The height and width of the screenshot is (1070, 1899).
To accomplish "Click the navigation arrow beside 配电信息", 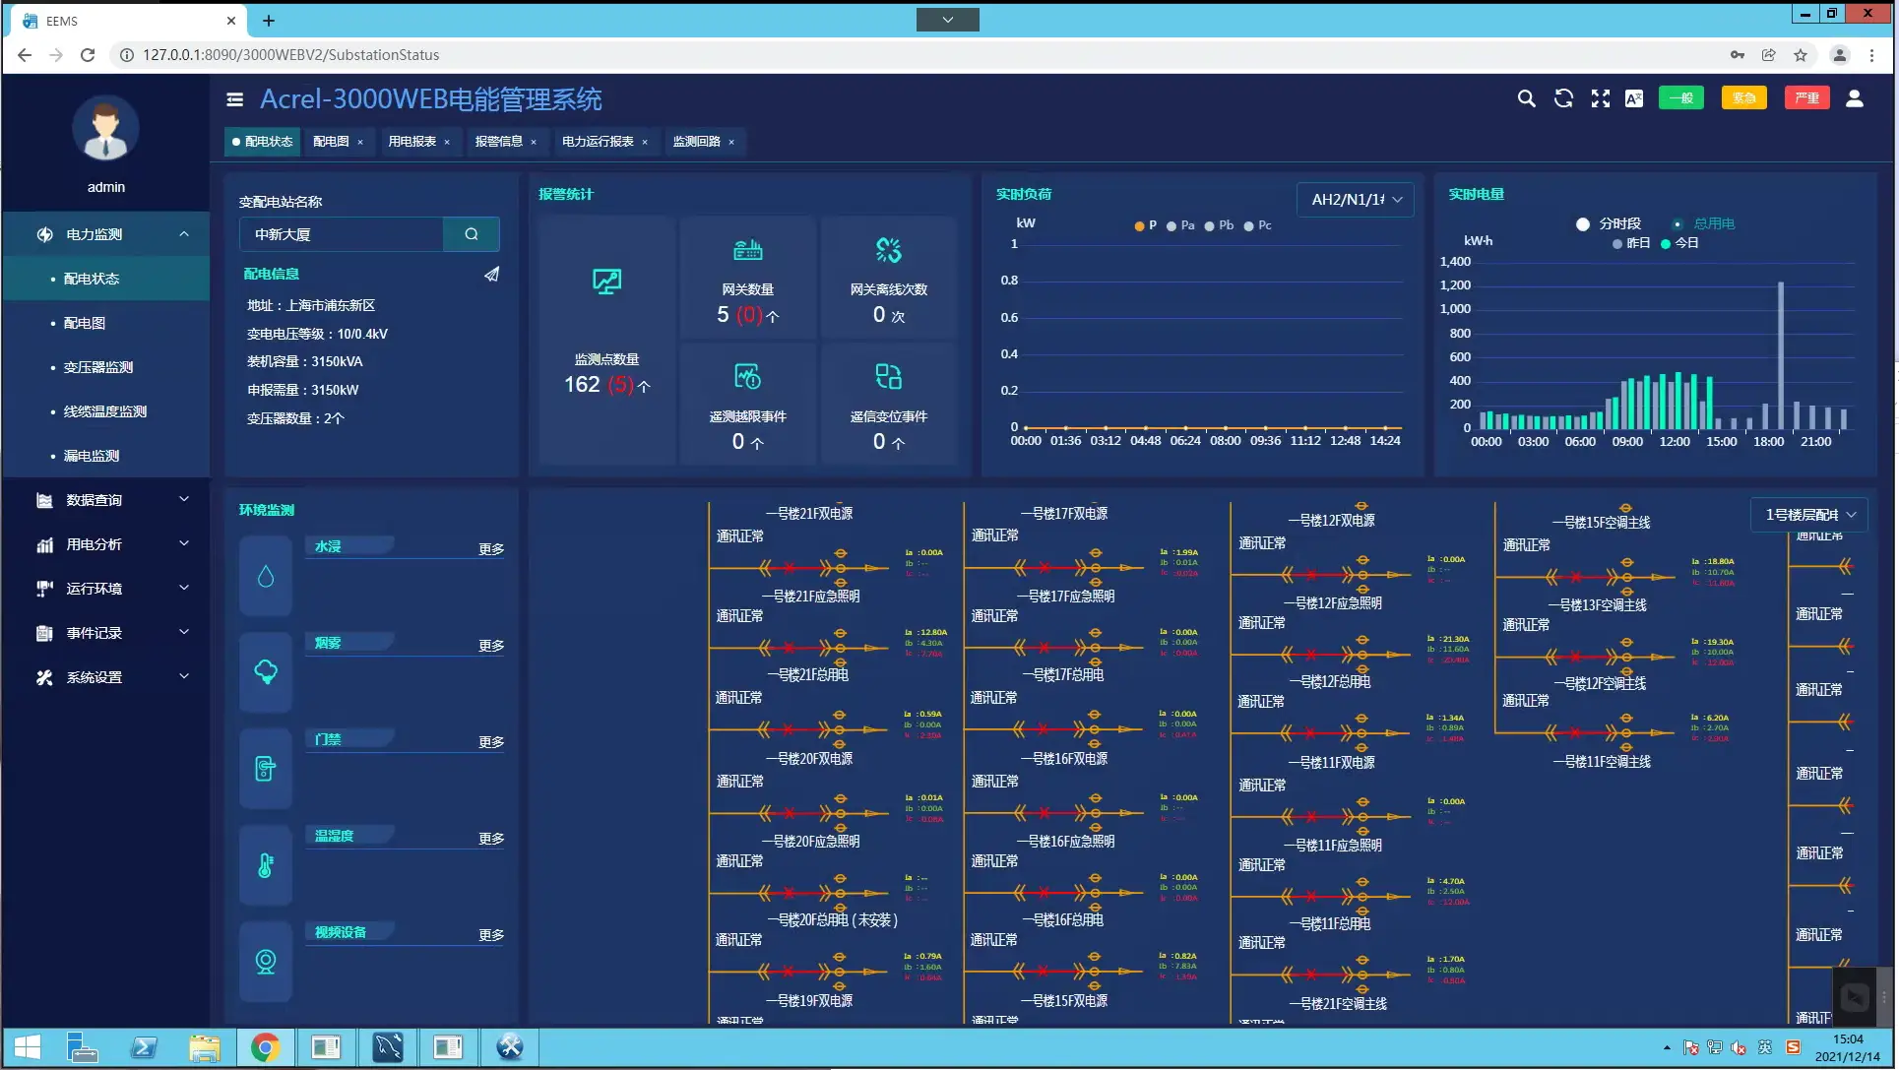I will pos(492,275).
